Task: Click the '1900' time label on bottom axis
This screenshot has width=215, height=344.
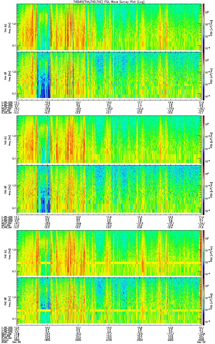Action: [x=47, y=340]
